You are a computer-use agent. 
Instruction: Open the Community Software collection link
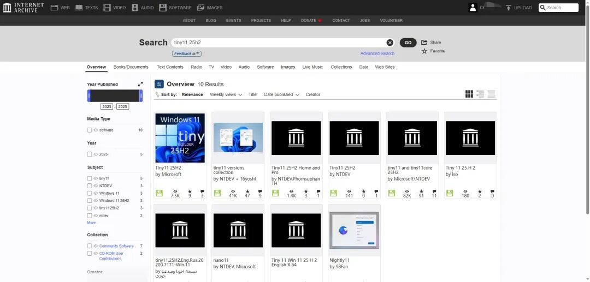coord(116,246)
